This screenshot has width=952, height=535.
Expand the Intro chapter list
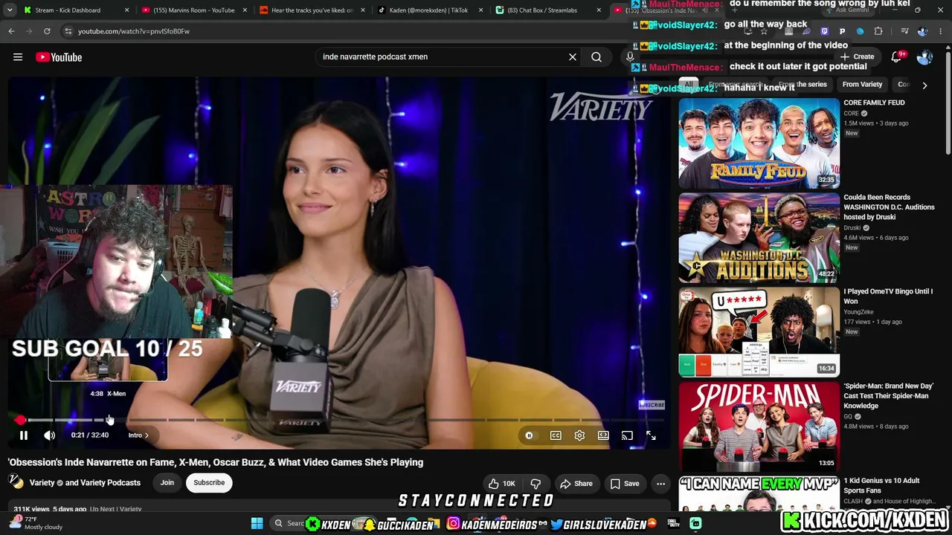(138, 435)
